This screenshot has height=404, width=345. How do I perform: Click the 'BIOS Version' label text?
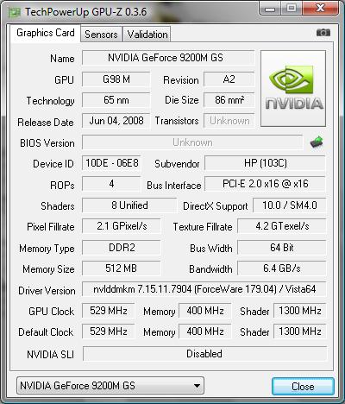(47, 143)
